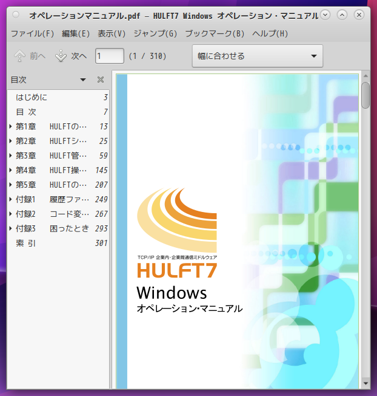The width and height of the screenshot is (377, 396).
Task: Jump to 索 引 entry in outline
Action: coord(26,243)
